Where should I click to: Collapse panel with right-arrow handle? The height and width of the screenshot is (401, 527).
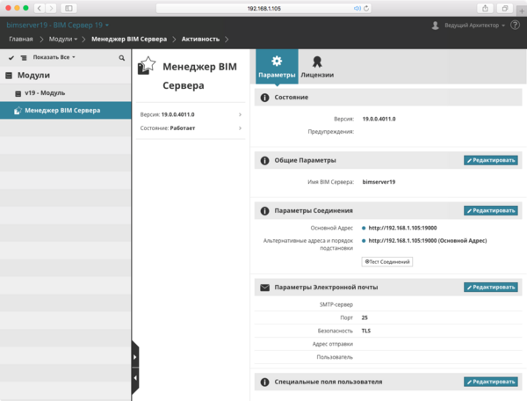click(135, 357)
